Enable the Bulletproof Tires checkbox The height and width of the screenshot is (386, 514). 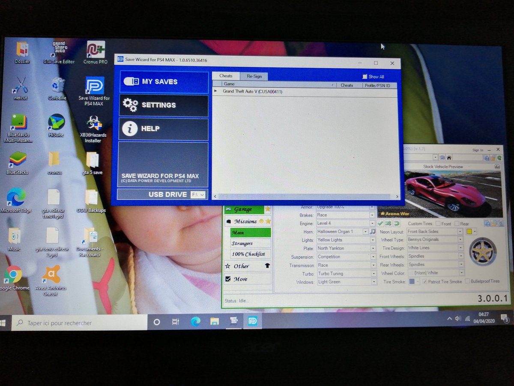(x=467, y=281)
